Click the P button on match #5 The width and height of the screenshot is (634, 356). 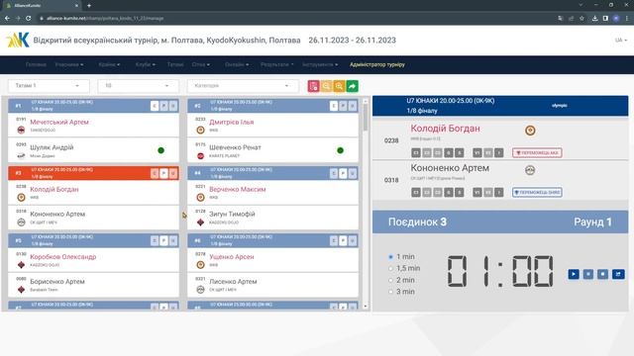tap(163, 240)
